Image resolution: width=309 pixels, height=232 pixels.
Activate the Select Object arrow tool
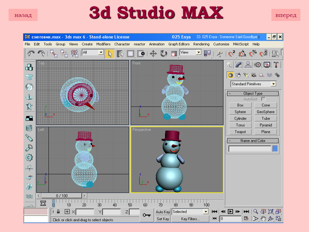(110, 53)
